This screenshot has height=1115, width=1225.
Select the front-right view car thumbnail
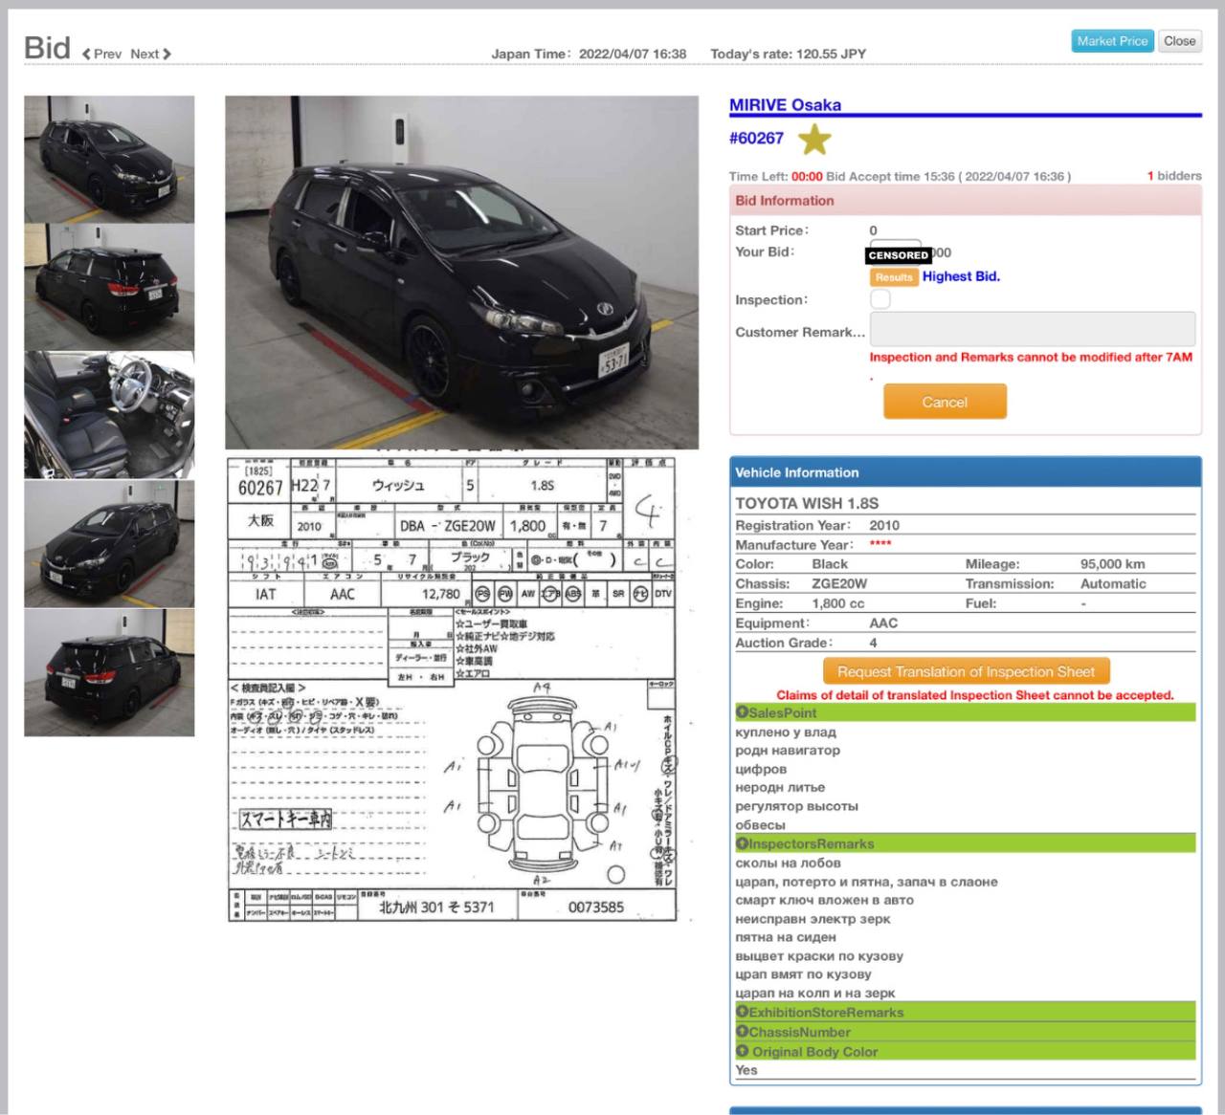coord(109,159)
